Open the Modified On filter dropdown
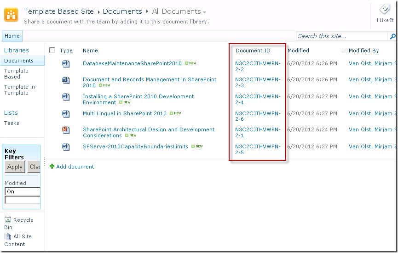Viewport: 398px width, 253px height. 23,191
